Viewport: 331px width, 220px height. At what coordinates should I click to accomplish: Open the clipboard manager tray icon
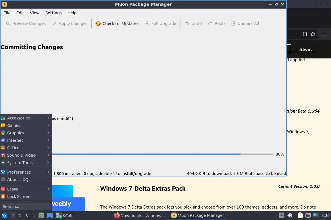pyautogui.click(x=300, y=216)
